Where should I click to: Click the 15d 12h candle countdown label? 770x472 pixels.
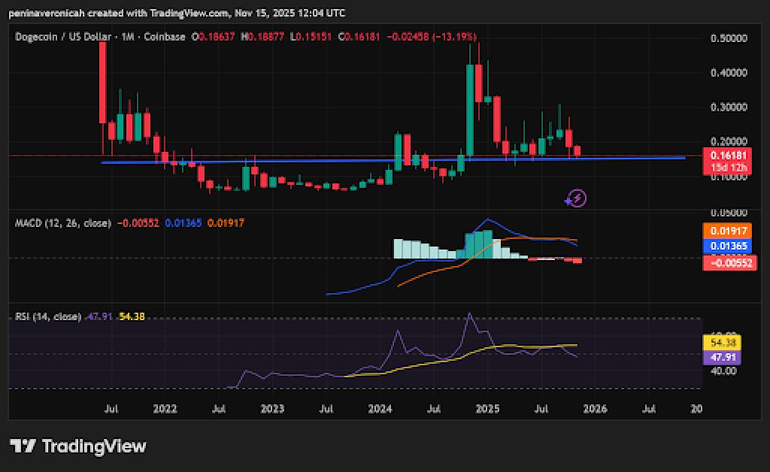[728, 167]
